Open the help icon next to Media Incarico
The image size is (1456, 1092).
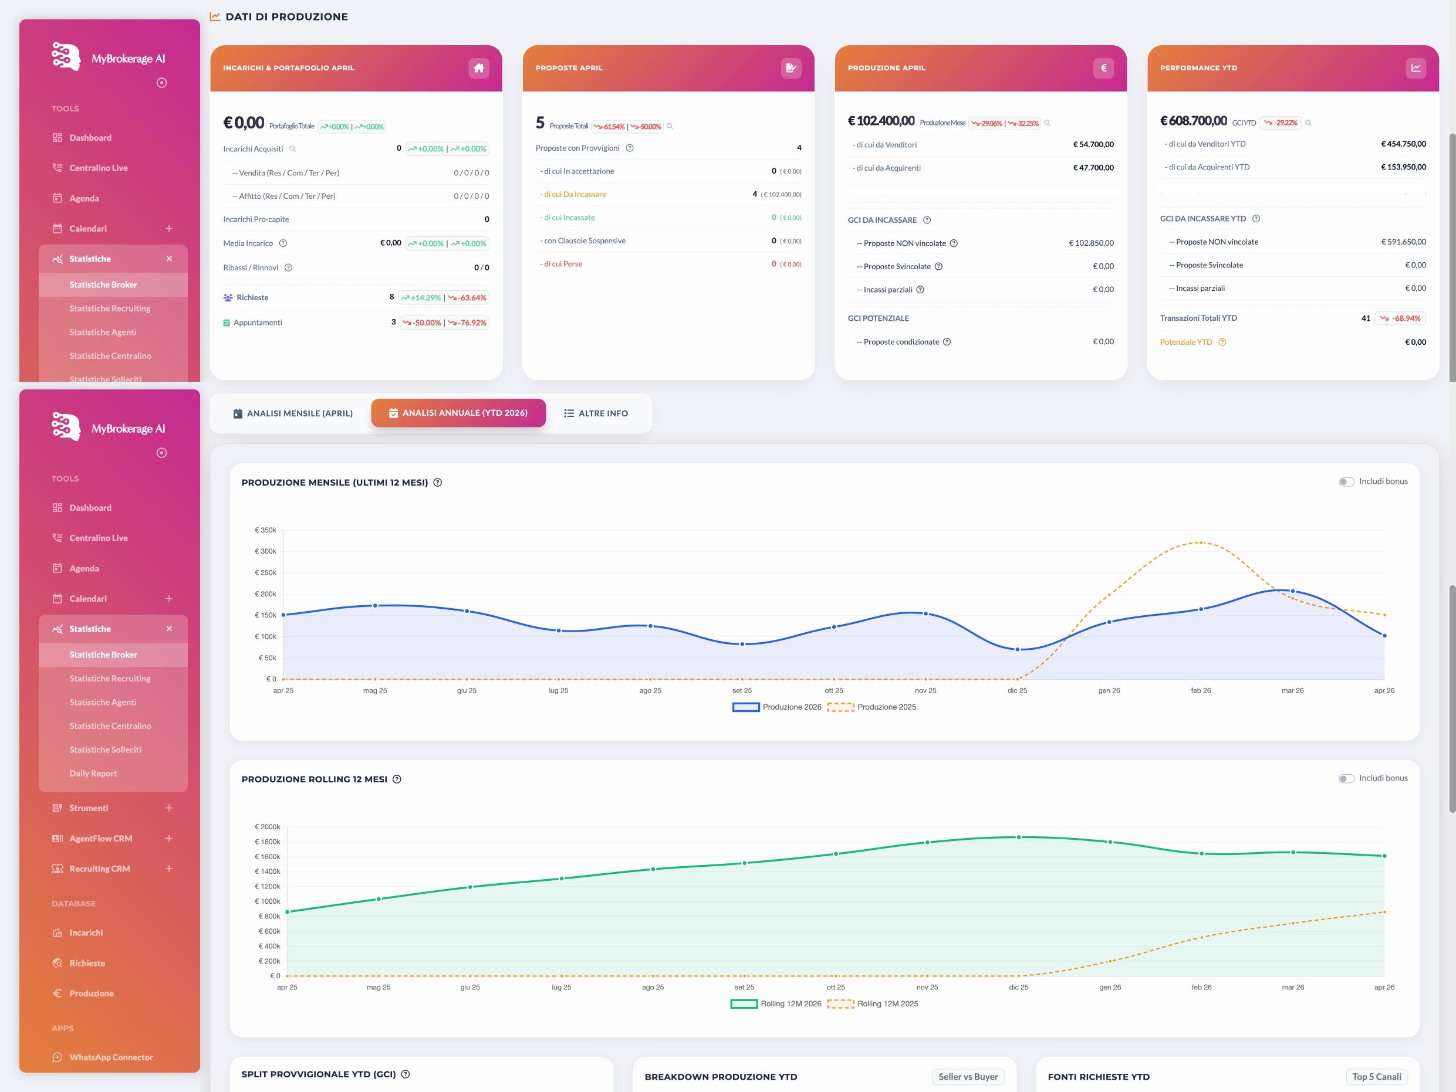pos(283,243)
